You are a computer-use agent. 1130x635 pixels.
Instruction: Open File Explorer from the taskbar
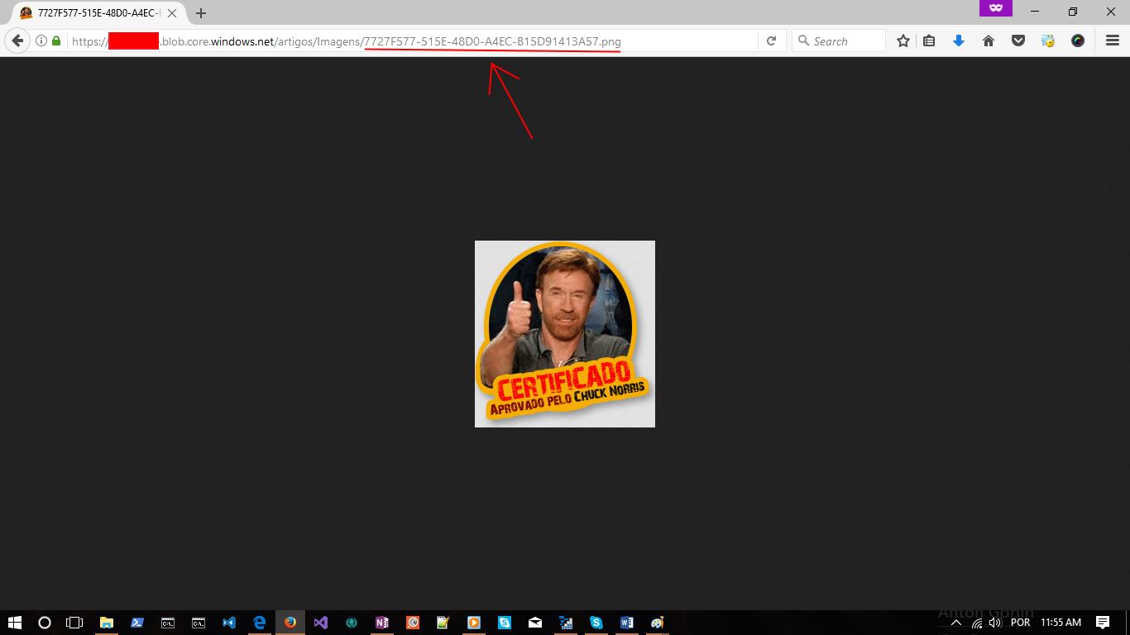(x=106, y=623)
